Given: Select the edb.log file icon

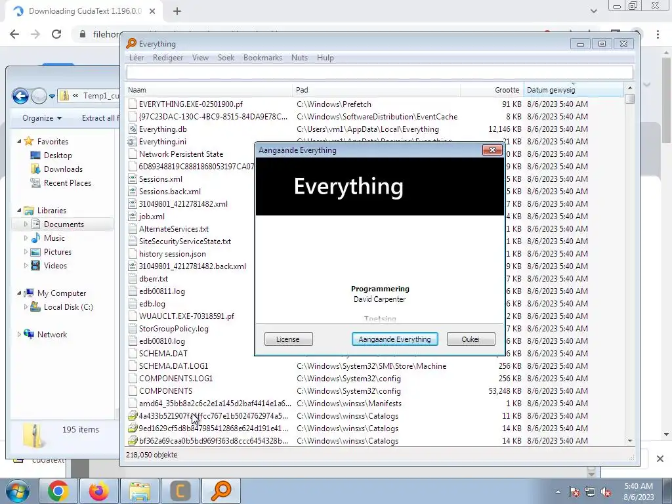Looking at the screenshot, I should point(133,303).
